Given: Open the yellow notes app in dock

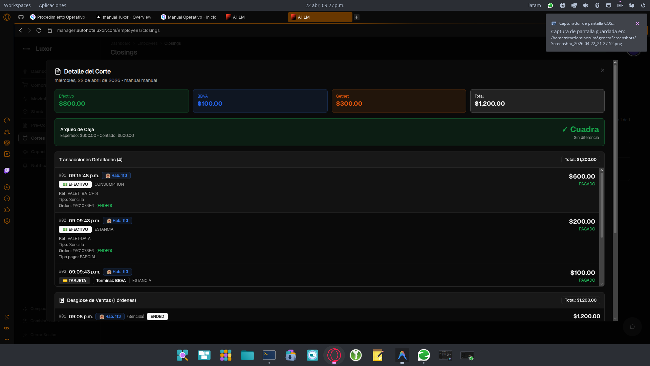Looking at the screenshot, I should (x=377, y=355).
